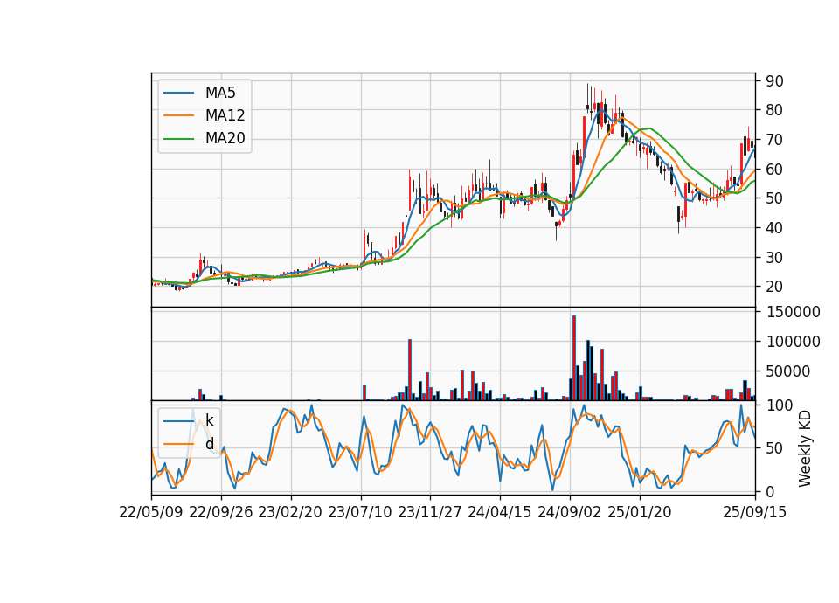Click the k legend label in KD panel

click(209, 420)
